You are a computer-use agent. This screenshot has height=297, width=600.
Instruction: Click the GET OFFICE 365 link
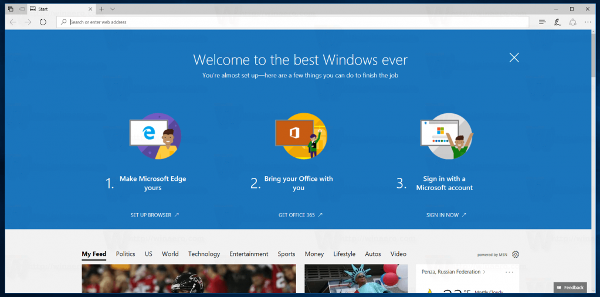click(x=300, y=215)
